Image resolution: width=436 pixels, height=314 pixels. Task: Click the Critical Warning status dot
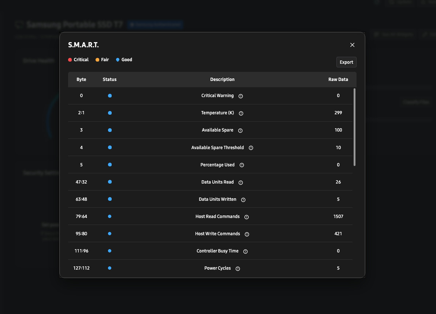click(x=110, y=96)
